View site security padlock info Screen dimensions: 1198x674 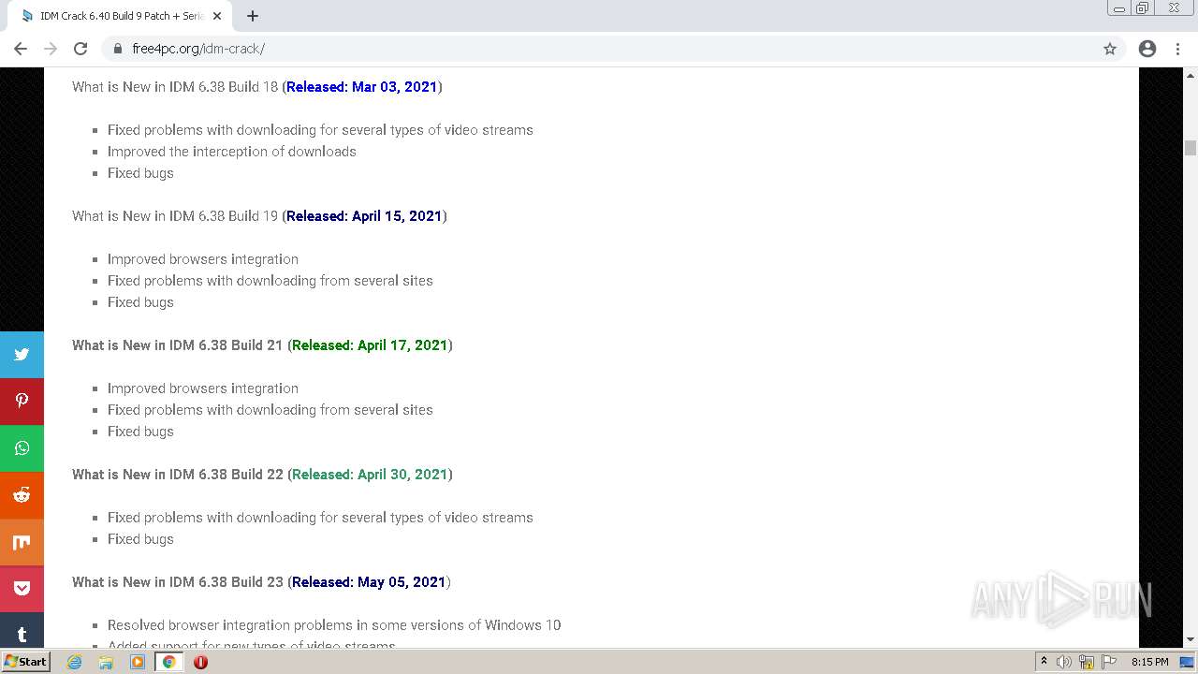pos(117,49)
